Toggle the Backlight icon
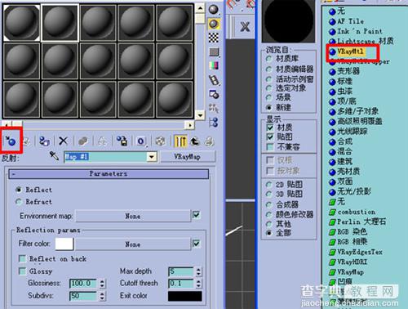The width and height of the screenshot is (408, 309). click(214, 24)
